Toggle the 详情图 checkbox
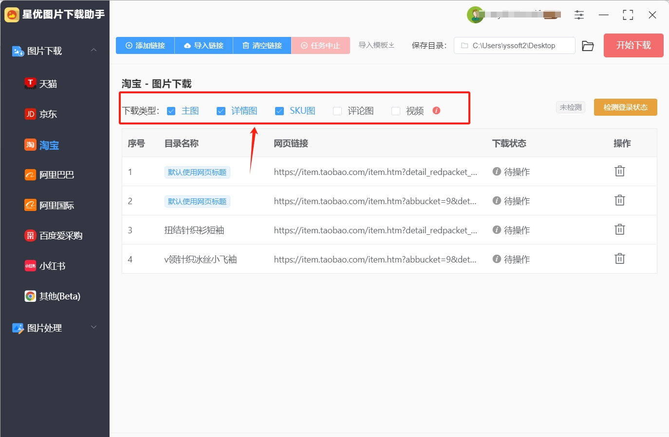 click(x=221, y=111)
